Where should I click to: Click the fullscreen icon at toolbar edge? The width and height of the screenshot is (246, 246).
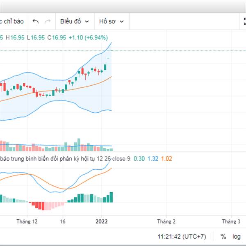[x=245, y=21]
